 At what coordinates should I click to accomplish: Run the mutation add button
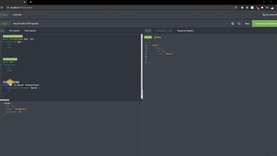11,82
